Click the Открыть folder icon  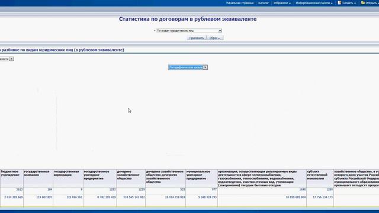point(363,3)
